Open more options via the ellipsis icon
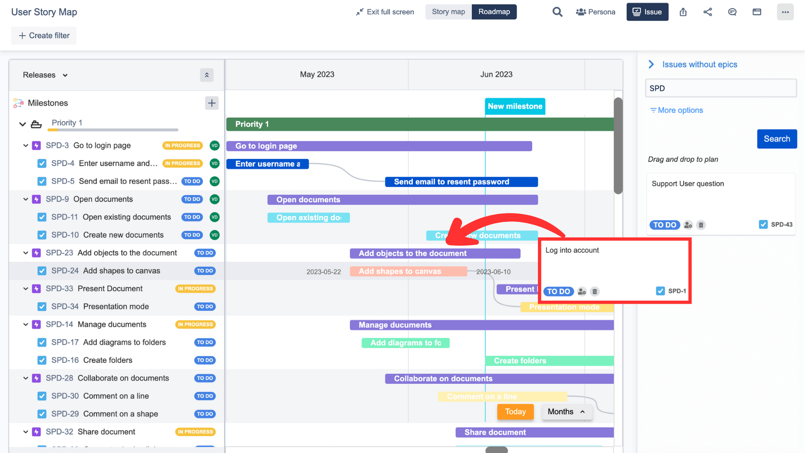Image resolution: width=805 pixels, height=453 pixels. [785, 12]
